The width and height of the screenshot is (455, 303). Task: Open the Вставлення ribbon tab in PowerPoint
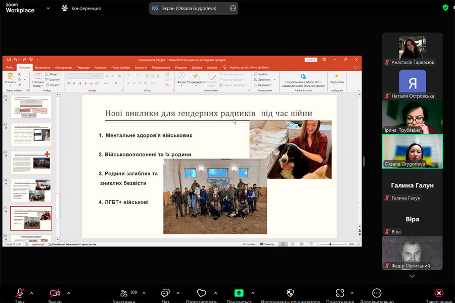tap(43, 67)
